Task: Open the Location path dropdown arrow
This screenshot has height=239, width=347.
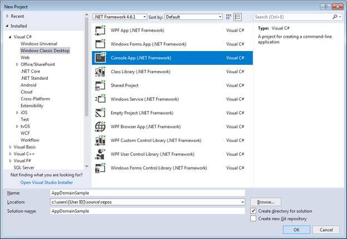Action: pyautogui.click(x=242, y=202)
